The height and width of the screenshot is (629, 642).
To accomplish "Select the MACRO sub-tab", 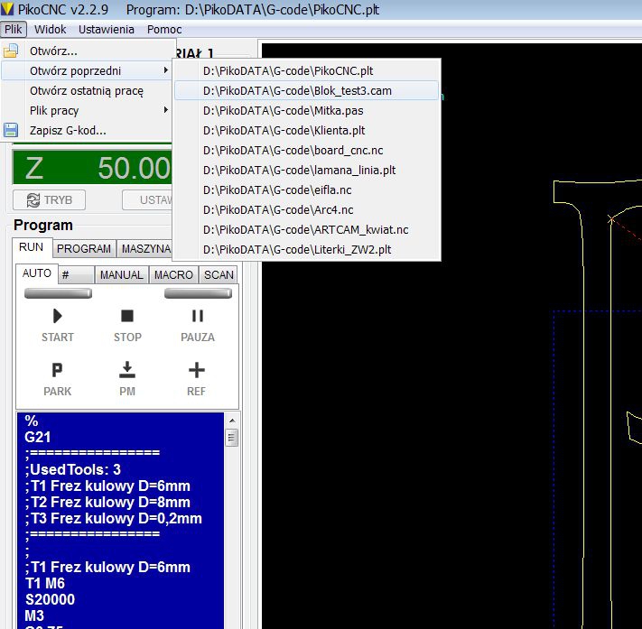I will pos(173,275).
